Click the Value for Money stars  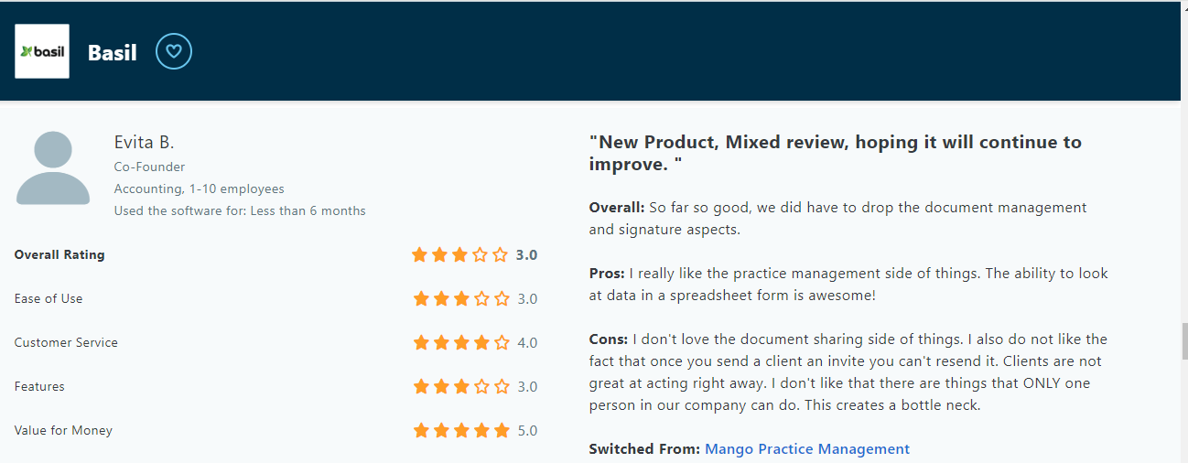pyautogui.click(x=460, y=431)
